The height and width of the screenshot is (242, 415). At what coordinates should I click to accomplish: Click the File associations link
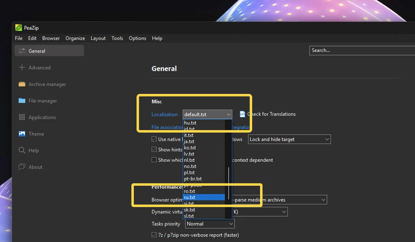coord(167,127)
